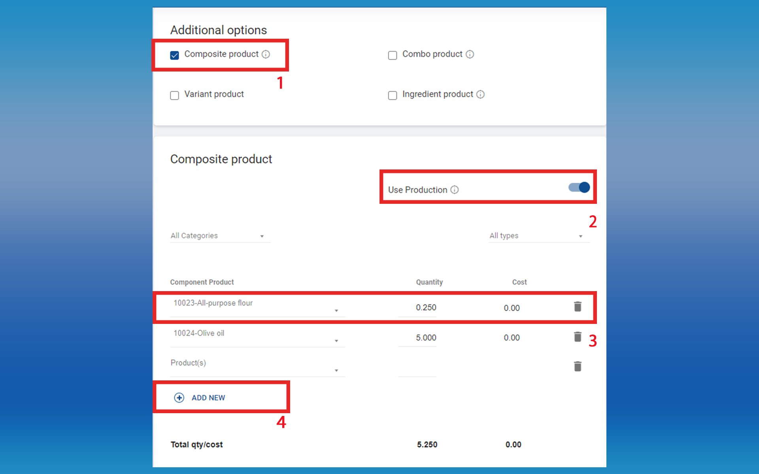Delete the Olive oil component row
Image resolution: width=759 pixels, height=474 pixels.
pyautogui.click(x=578, y=337)
